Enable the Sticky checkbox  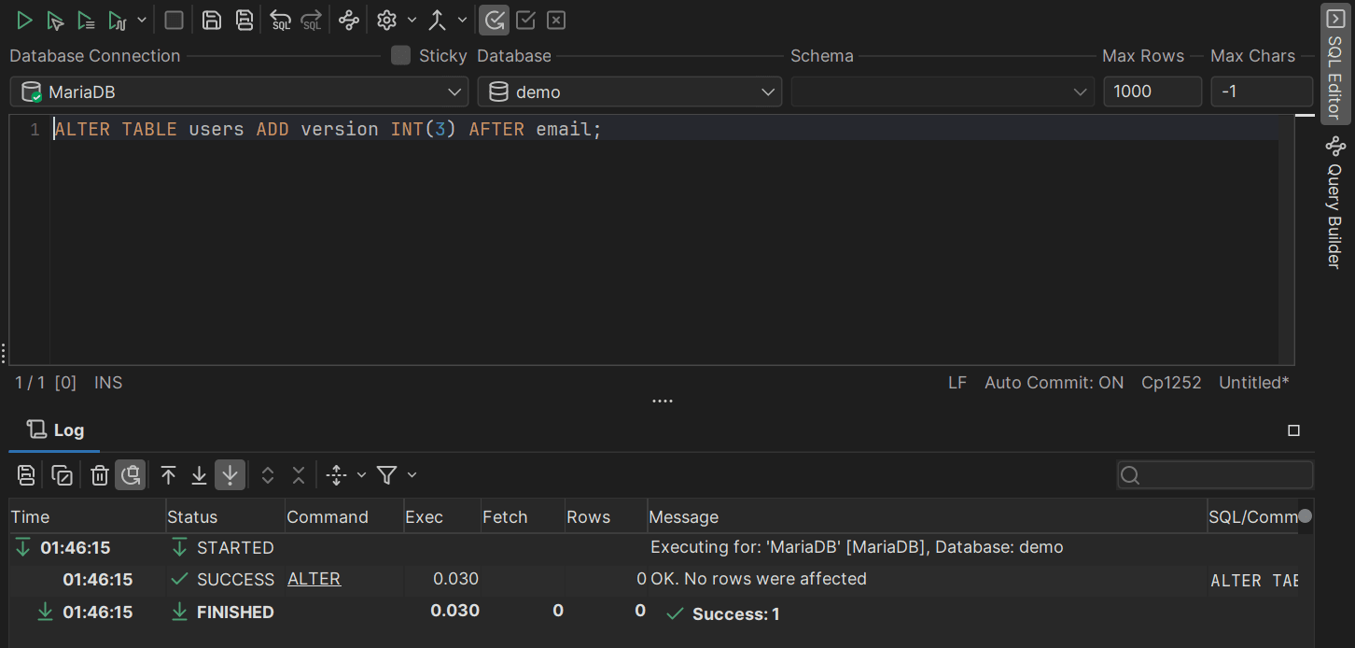400,55
